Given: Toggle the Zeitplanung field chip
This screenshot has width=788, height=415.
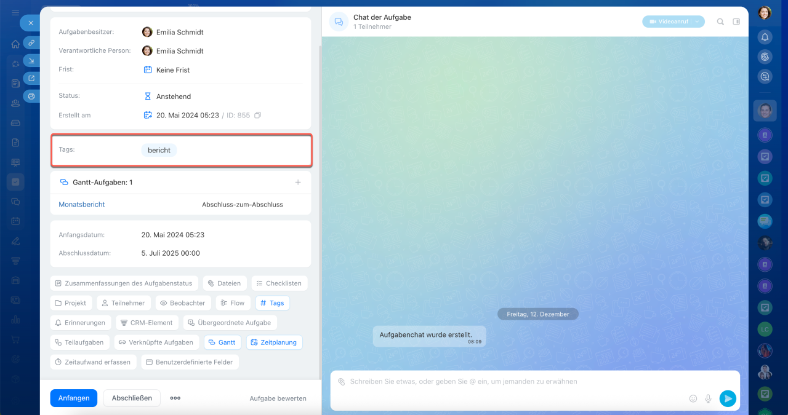Looking at the screenshot, I should (275, 342).
